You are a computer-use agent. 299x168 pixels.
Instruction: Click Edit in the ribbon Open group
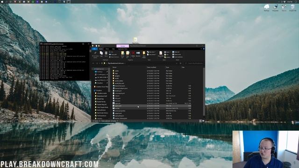click(166, 55)
